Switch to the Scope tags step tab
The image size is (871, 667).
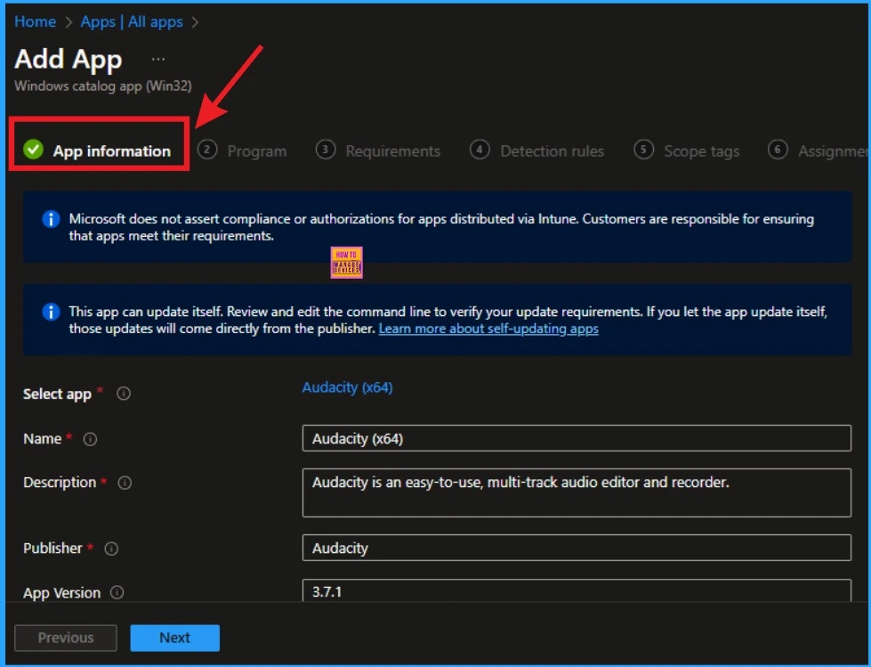pyautogui.click(x=687, y=150)
